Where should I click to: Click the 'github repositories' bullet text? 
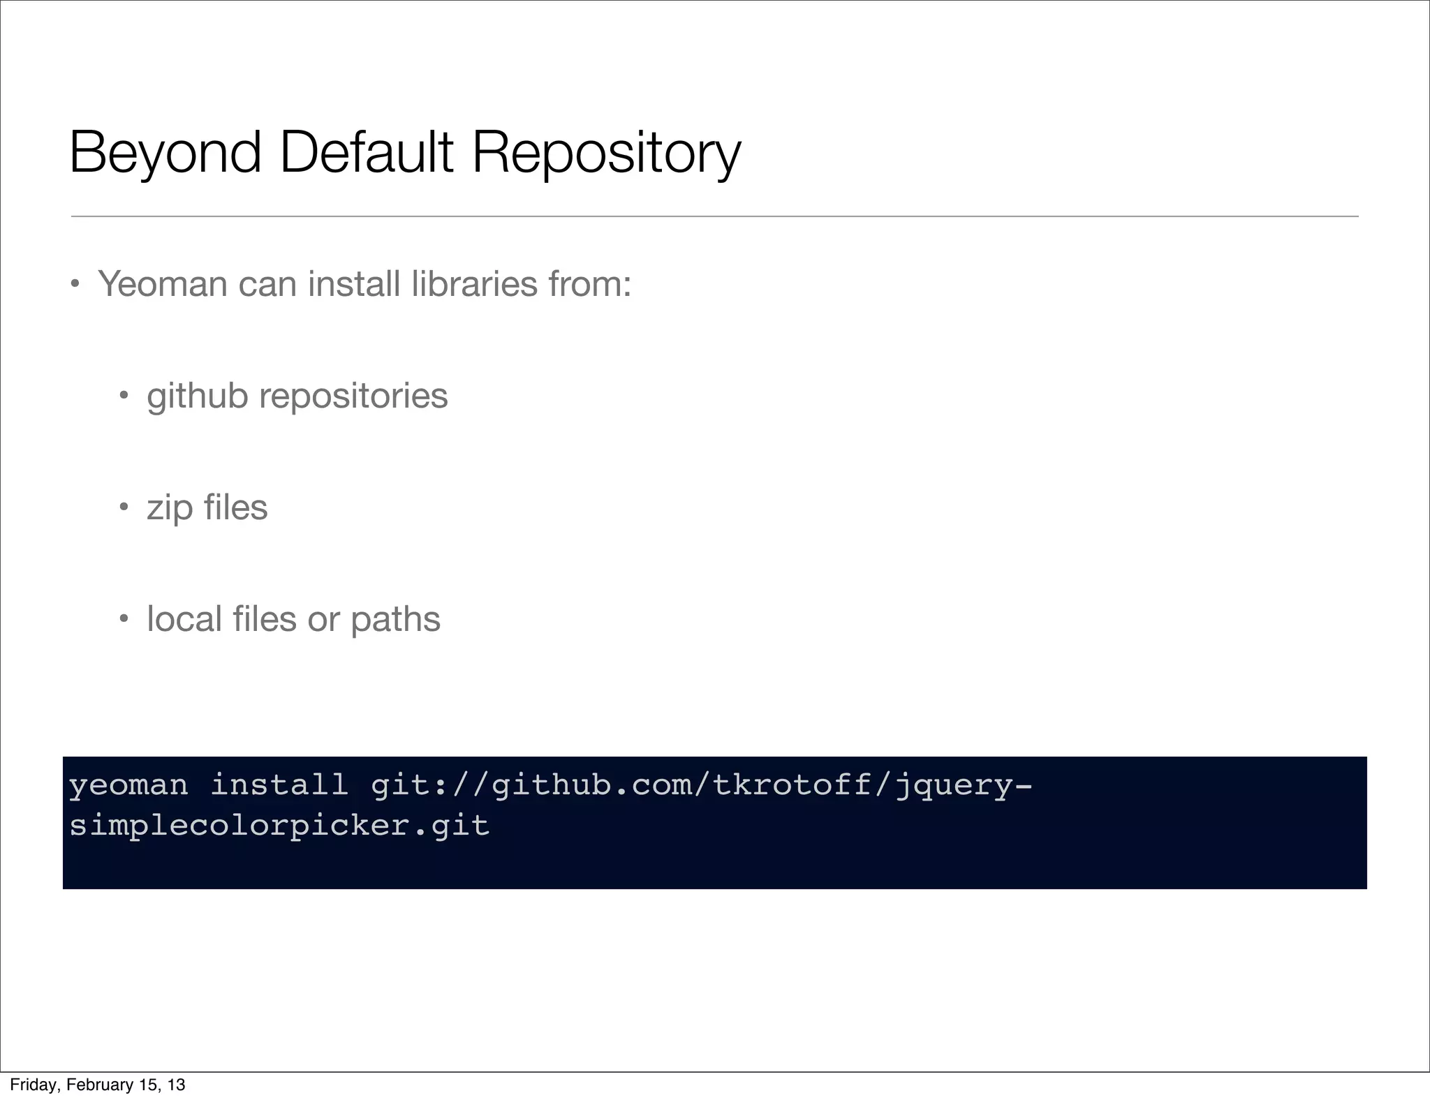pyautogui.click(x=297, y=396)
